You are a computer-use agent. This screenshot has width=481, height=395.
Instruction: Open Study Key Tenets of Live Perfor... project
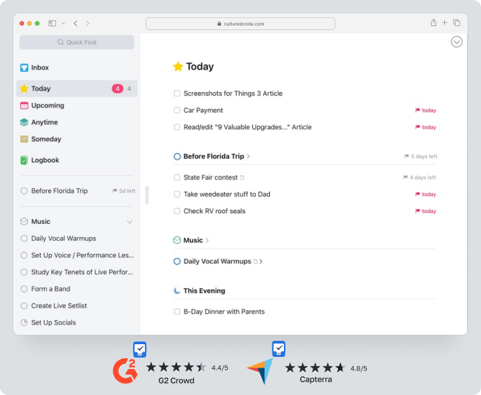pos(77,272)
